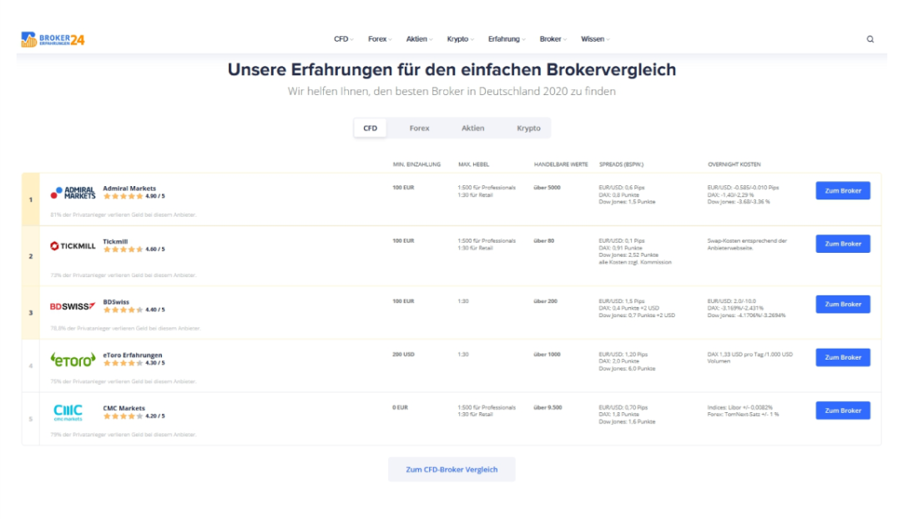Click the '81% der Privatanleger' risk warning
Viewport: 903px width, 519px height.
pos(124,214)
